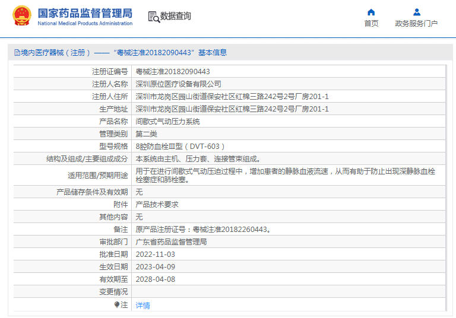The width and height of the screenshot is (456, 318).
Task: Click the 注册人名称 label
Action: [110, 84]
